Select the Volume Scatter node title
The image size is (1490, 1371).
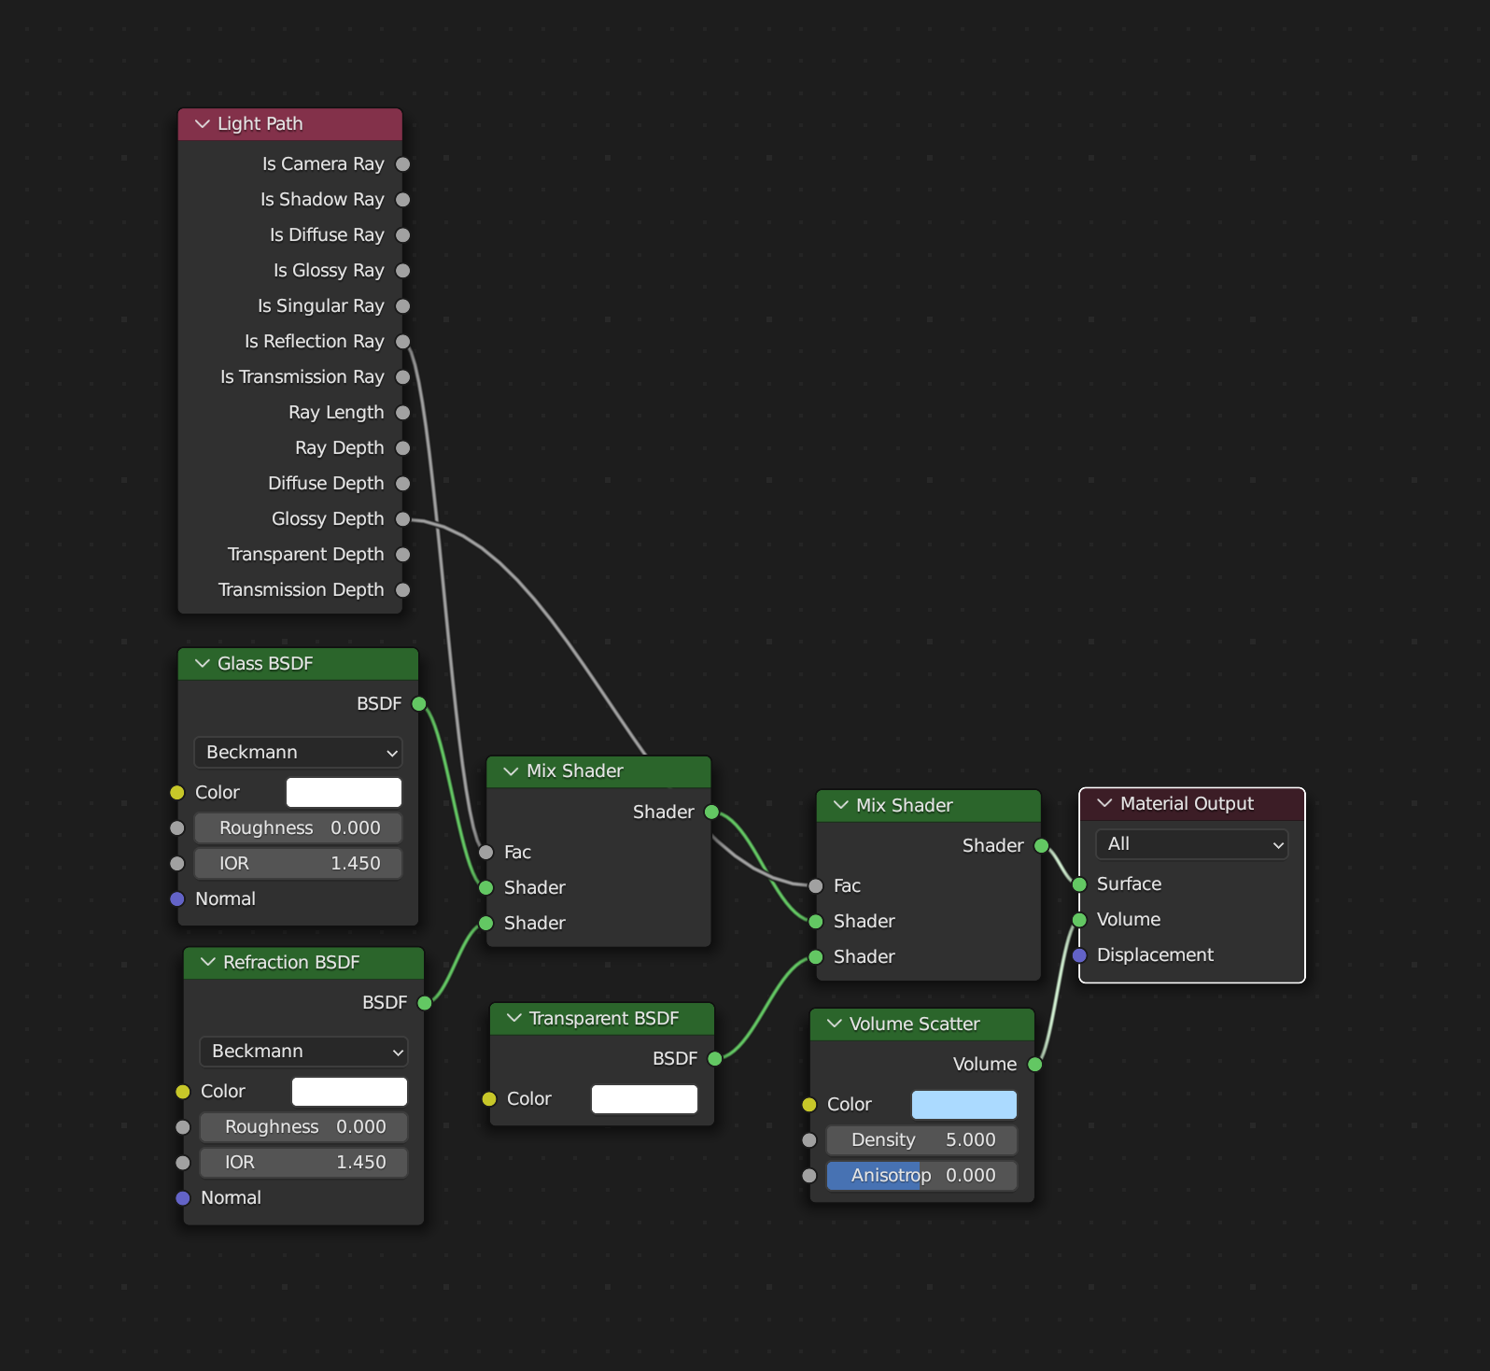coord(914,1024)
